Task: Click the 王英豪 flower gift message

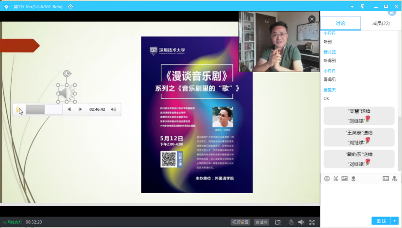Action: click(x=359, y=137)
